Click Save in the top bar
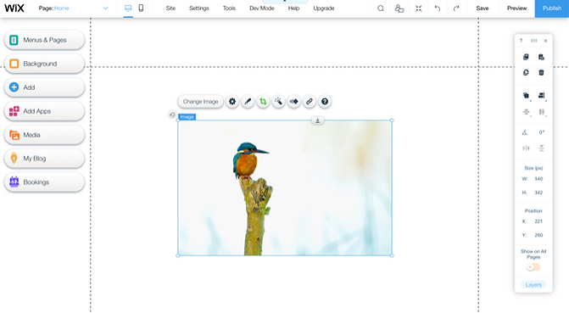 click(483, 8)
